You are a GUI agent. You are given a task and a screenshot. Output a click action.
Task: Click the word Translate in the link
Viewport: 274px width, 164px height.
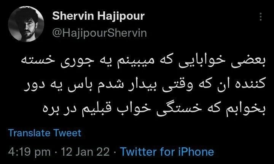(x=29, y=133)
